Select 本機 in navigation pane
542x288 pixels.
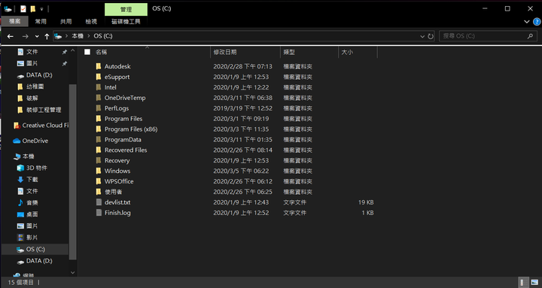[24, 156]
